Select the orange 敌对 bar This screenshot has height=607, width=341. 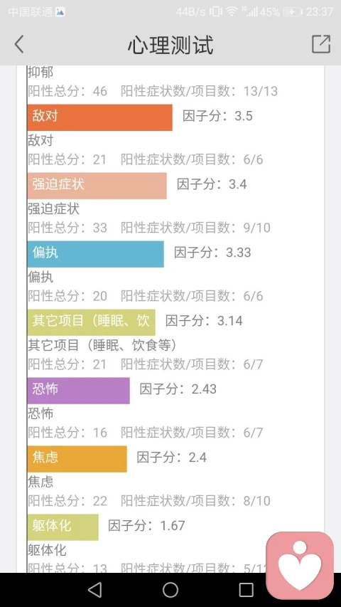click(x=99, y=117)
